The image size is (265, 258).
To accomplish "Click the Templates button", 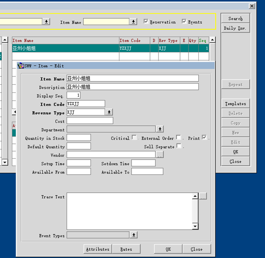I will pos(235,104).
